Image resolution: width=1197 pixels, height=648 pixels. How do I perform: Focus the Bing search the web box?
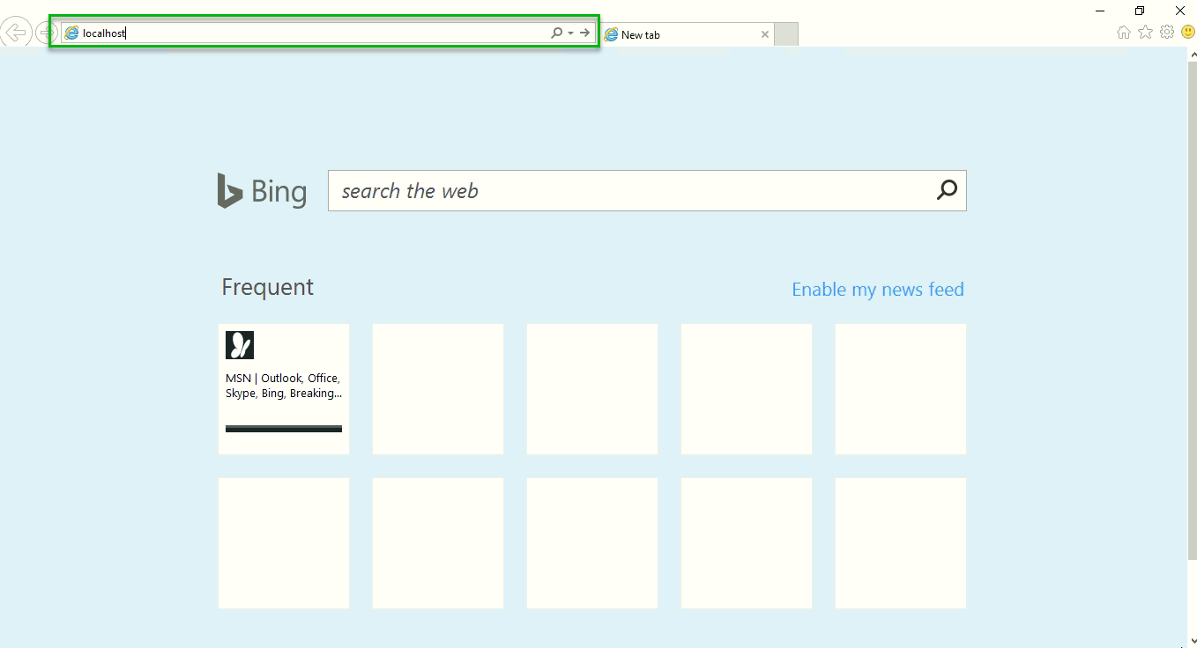pyautogui.click(x=630, y=191)
